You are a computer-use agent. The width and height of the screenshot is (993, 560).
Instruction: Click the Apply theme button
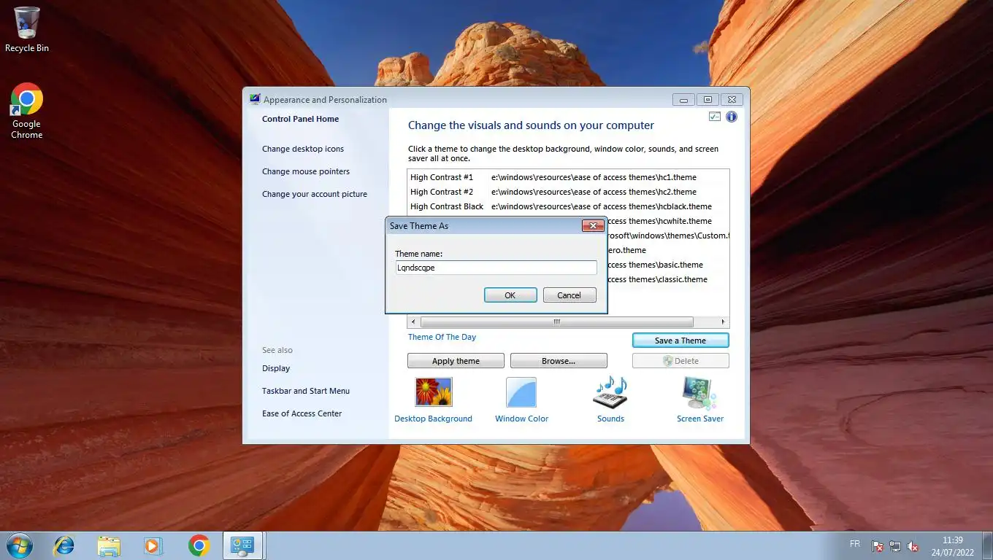(x=456, y=361)
